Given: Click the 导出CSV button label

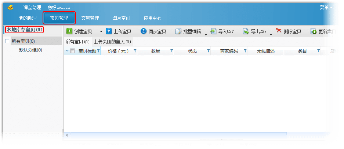Looking at the screenshot, I should coord(259,31).
